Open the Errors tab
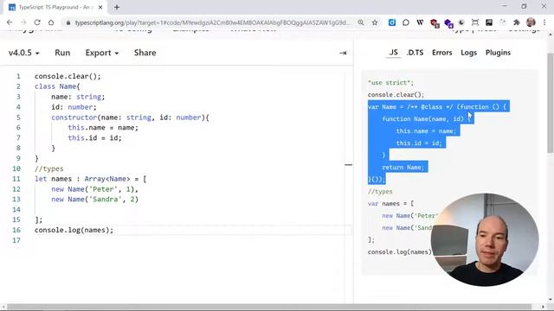 [x=442, y=53]
